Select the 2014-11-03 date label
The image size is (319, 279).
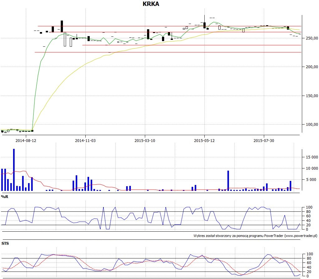[85, 140]
